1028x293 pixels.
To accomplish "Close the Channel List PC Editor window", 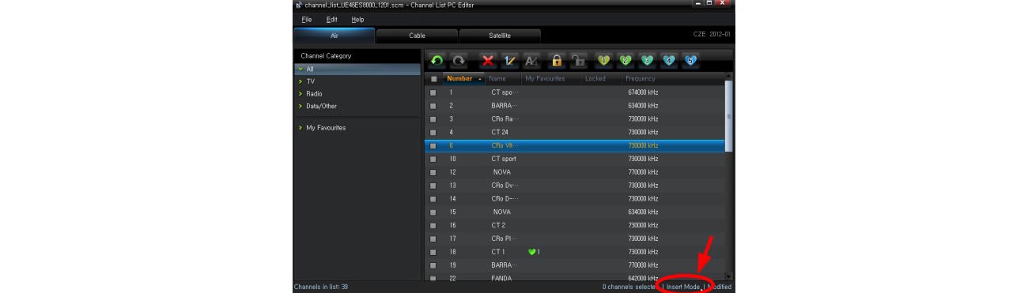I will click(x=723, y=4).
